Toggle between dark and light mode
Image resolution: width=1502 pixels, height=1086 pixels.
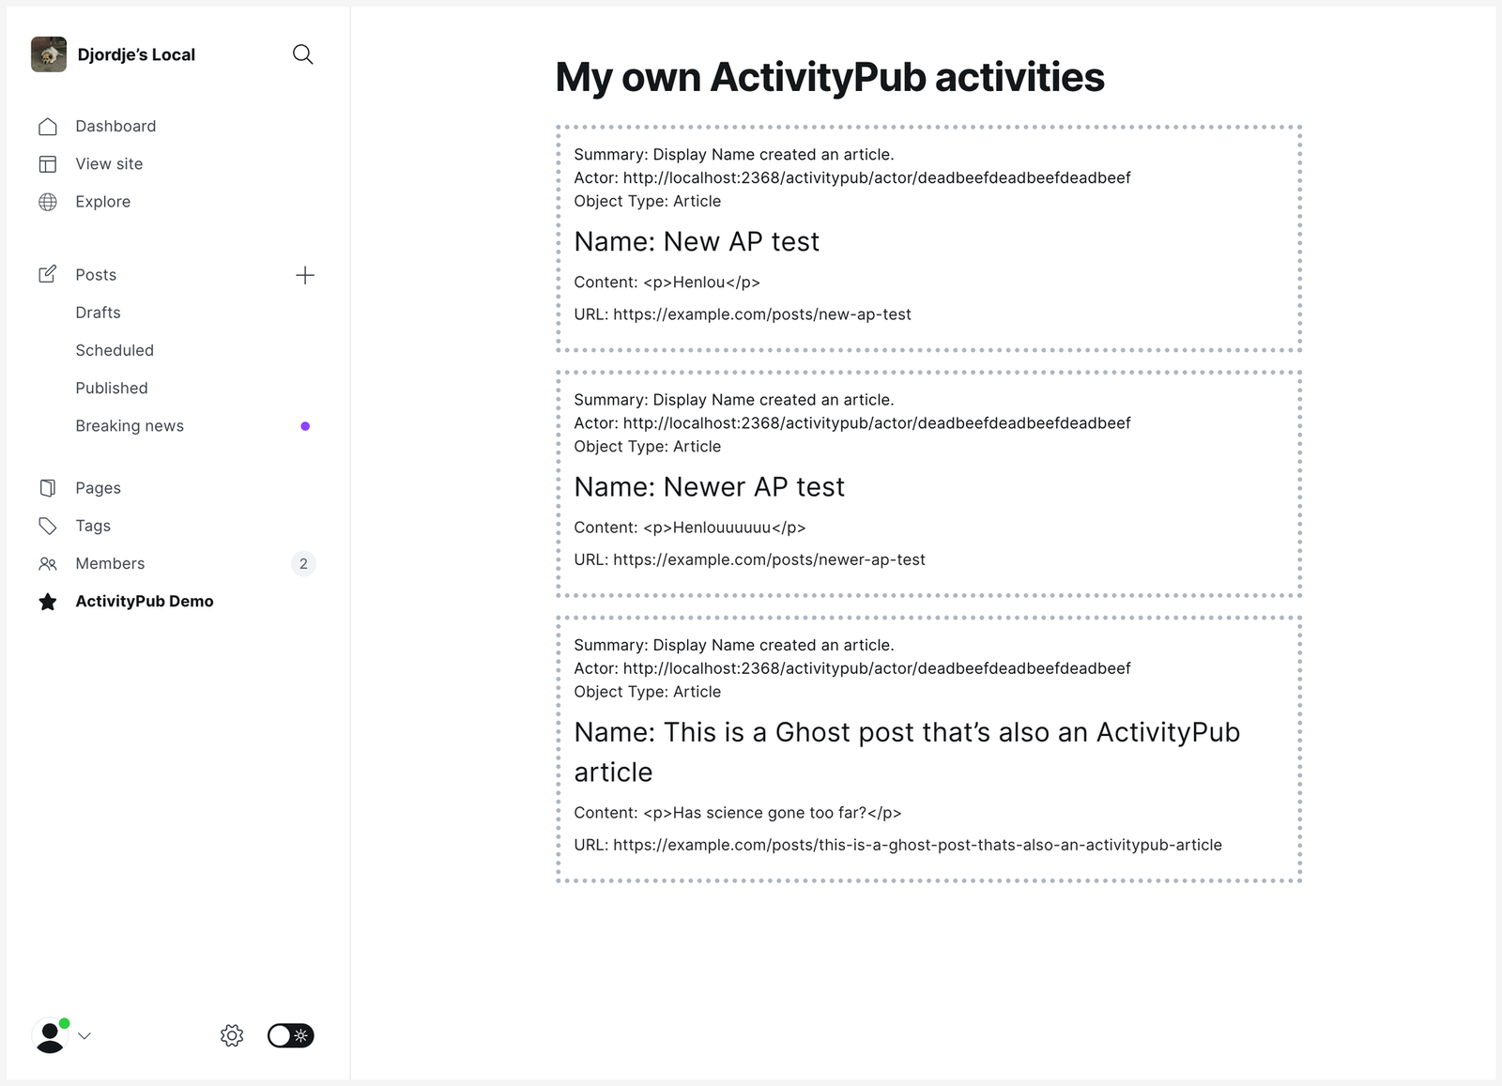(290, 1035)
